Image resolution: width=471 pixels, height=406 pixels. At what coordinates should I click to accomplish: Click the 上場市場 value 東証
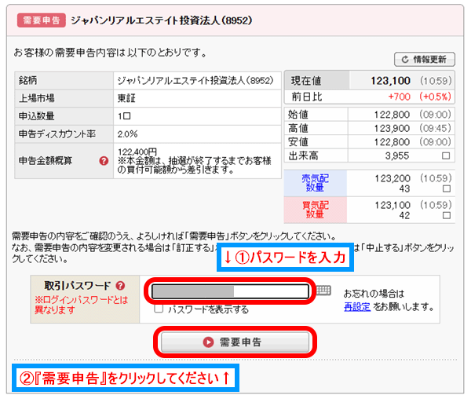pos(126,98)
